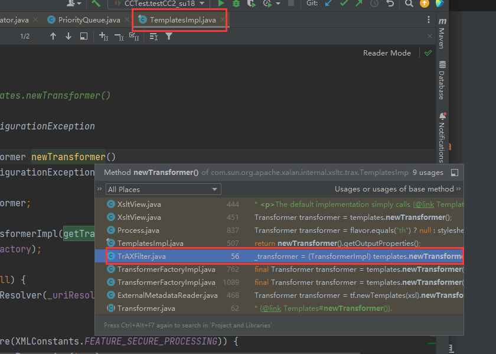
Task: Click Add Selection for Next Occurrence icon
Action: coord(104,37)
